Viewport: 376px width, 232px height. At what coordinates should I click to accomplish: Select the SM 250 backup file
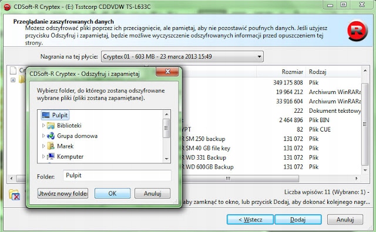(x=271, y=139)
